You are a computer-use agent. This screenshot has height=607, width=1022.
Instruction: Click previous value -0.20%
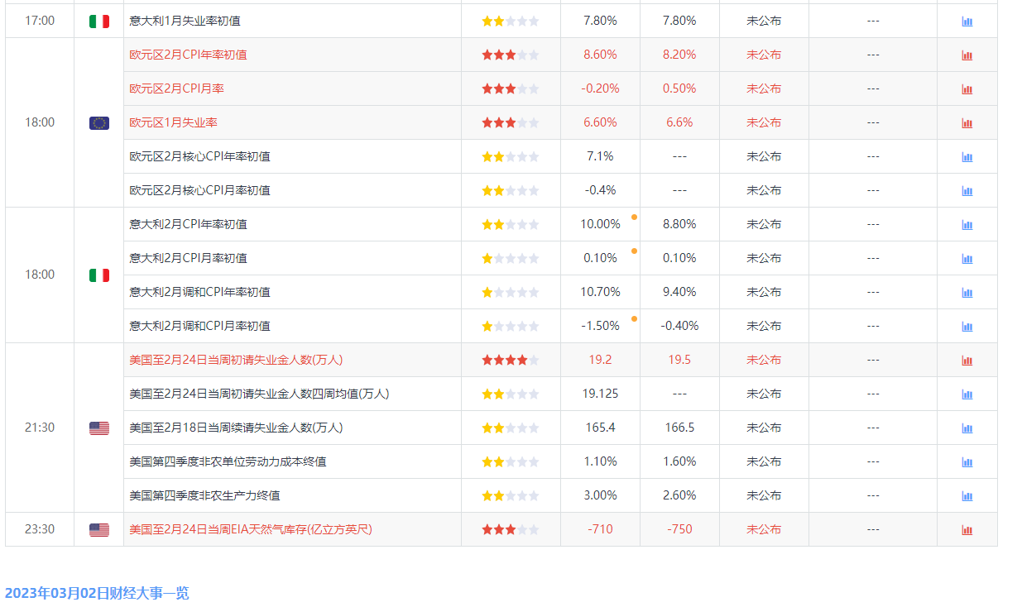coord(600,88)
